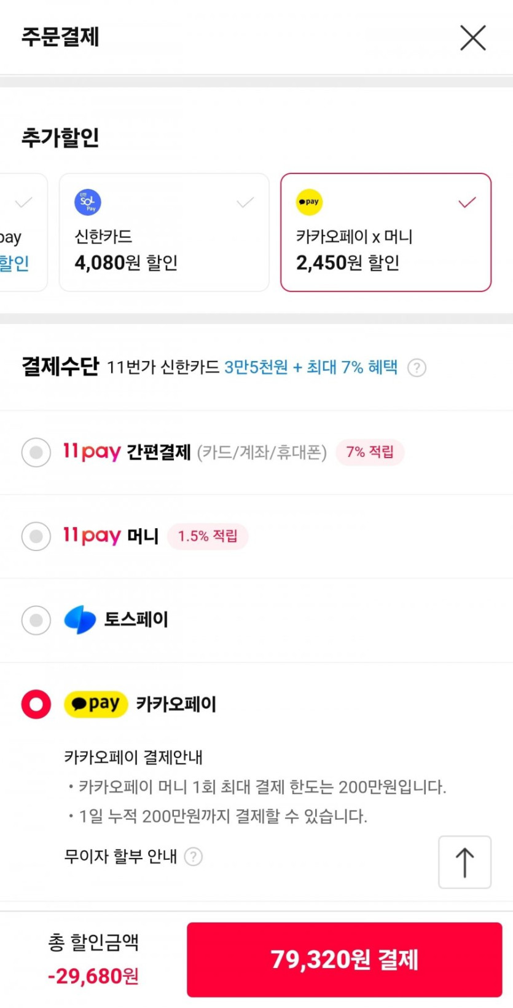Select 토스페이 radio button
This screenshot has height=1008, width=513.
click(x=36, y=620)
